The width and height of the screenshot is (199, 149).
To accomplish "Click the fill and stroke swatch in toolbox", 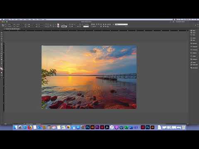I will 2,69.
